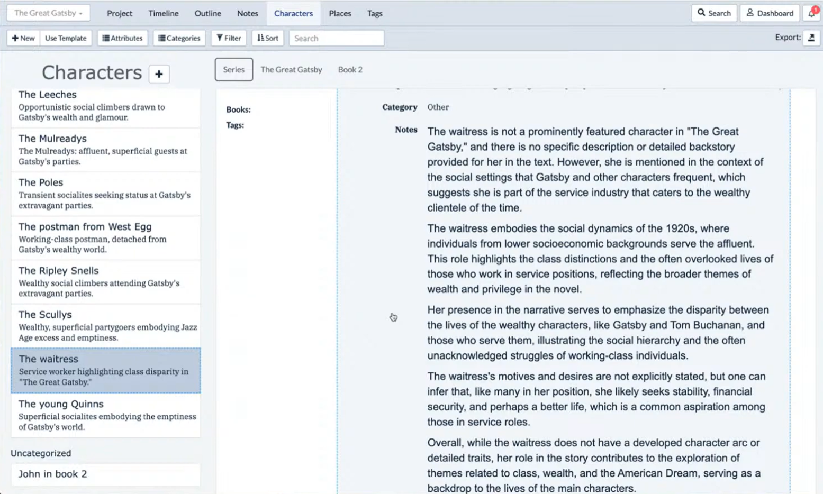Open the Attributes list button
The image size is (823, 494).
click(x=122, y=38)
